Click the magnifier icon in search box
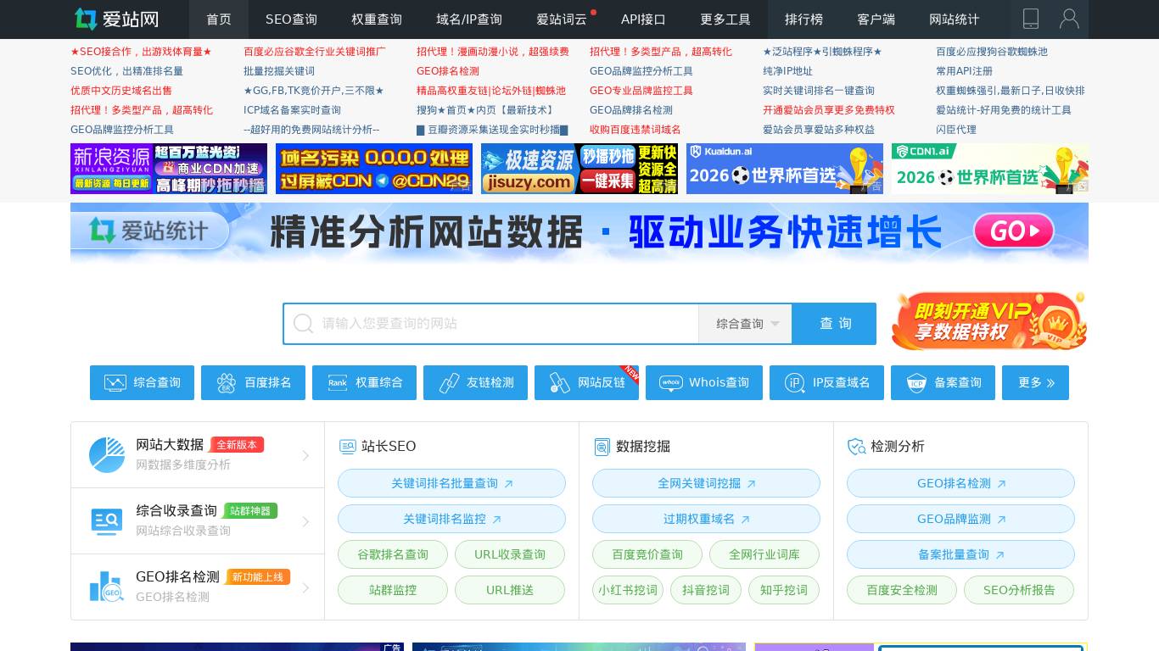This screenshot has width=1159, height=651. (303, 323)
